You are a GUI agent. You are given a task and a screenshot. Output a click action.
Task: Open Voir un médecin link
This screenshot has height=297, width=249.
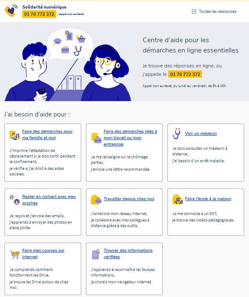(201, 133)
